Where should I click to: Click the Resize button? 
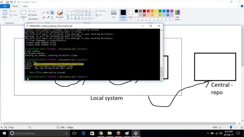pyautogui.click(x=33, y=15)
